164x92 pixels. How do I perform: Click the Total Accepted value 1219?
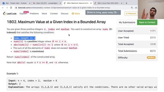153,44
